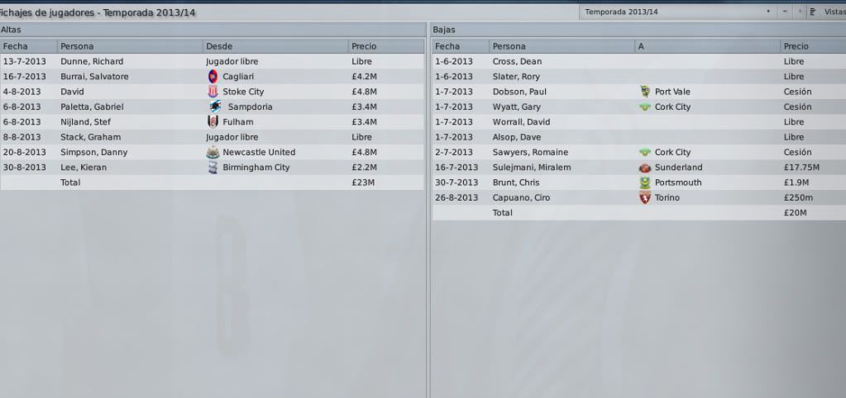Click the Torino club badge icon

click(645, 197)
